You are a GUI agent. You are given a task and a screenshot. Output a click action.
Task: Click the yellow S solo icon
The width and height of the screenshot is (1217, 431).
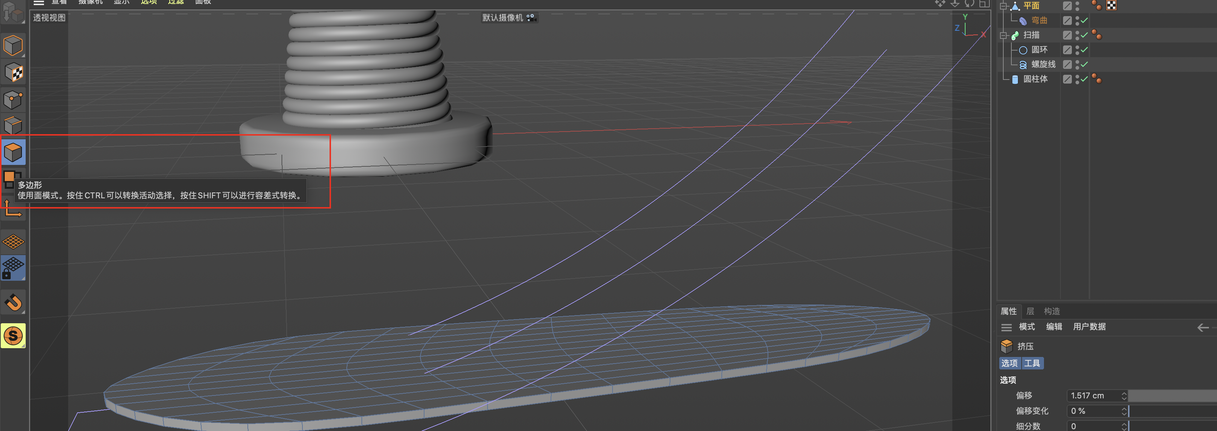tap(13, 336)
